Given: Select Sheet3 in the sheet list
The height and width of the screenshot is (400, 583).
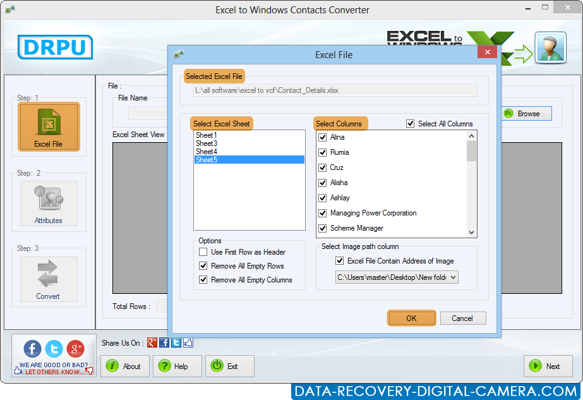Looking at the screenshot, I should click(249, 143).
